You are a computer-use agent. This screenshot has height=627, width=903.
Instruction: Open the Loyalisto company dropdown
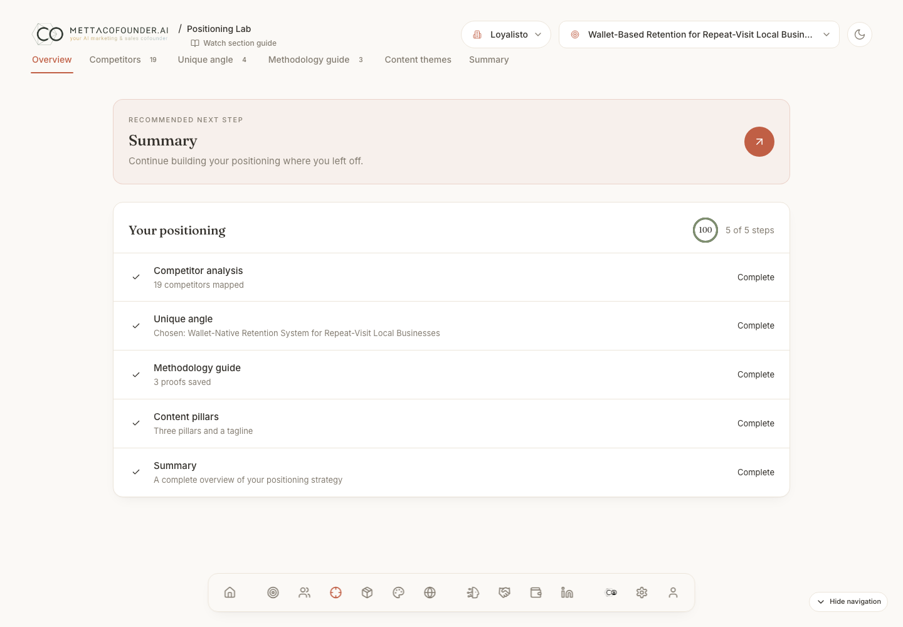pos(506,34)
